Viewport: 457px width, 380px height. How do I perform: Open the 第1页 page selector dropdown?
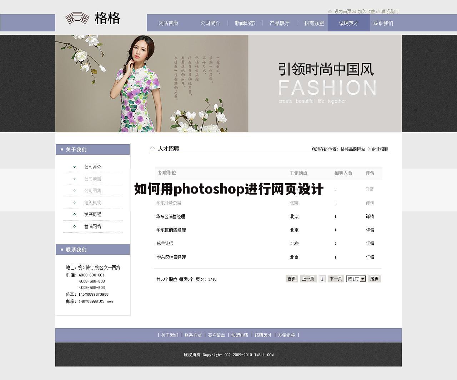[x=356, y=279]
